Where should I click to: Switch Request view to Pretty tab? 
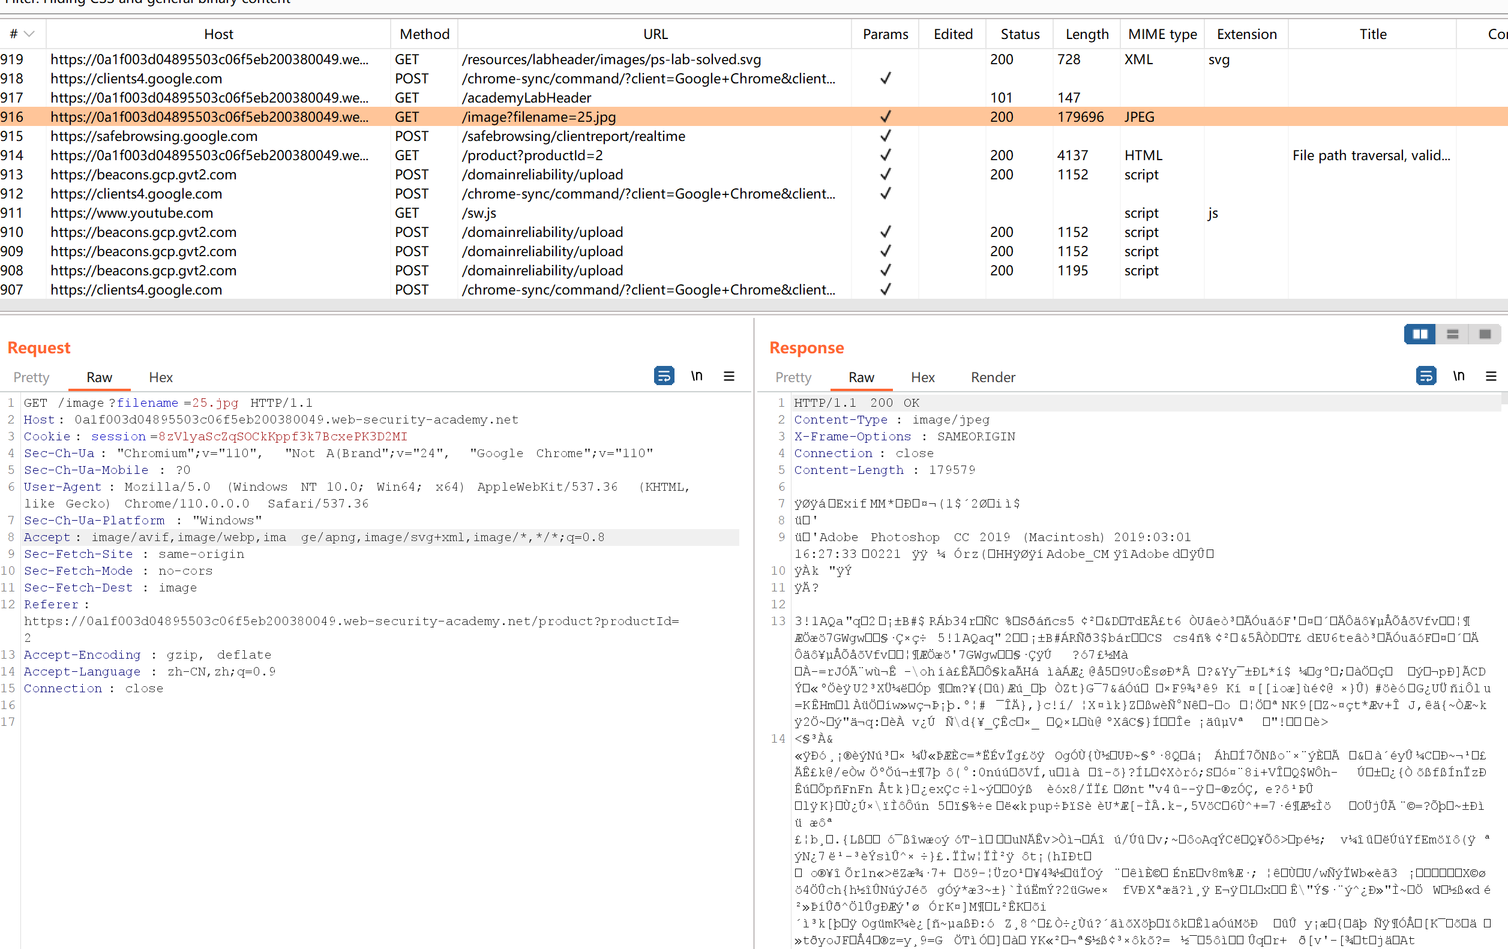(x=31, y=377)
